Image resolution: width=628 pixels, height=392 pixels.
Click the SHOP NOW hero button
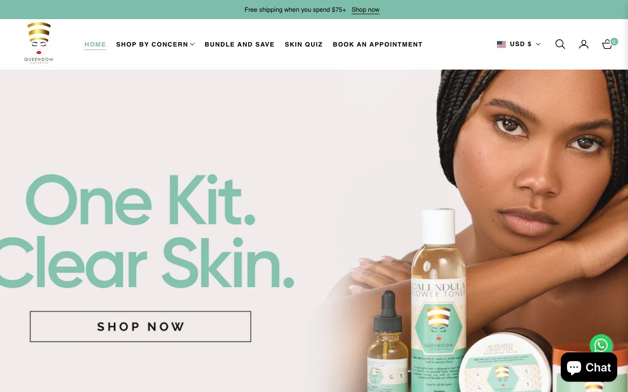[140, 326]
